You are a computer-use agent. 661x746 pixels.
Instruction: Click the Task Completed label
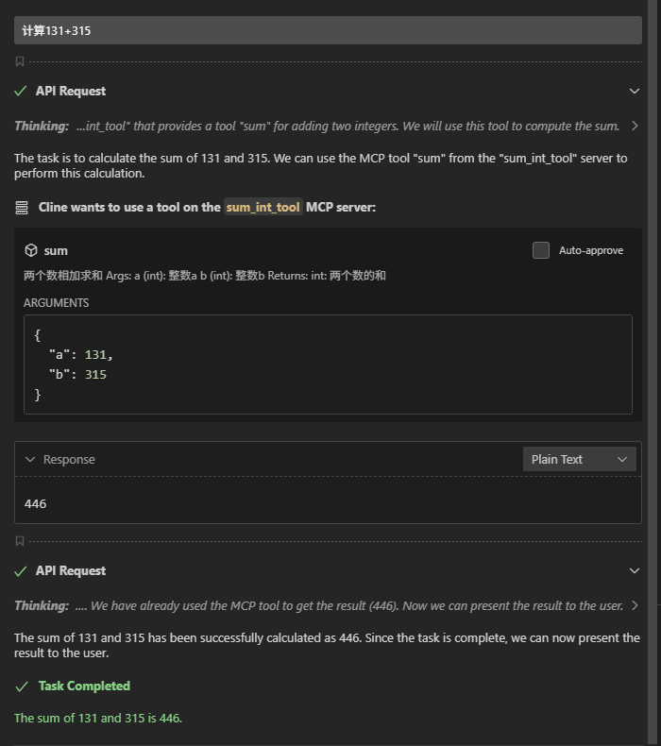pos(84,686)
